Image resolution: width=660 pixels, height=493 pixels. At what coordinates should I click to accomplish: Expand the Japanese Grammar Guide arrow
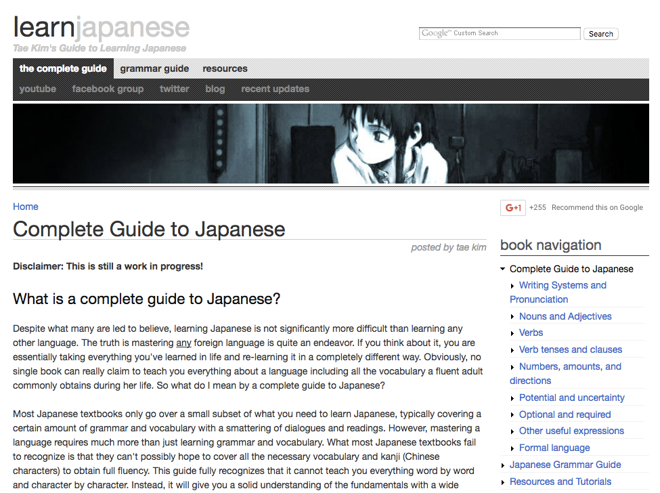click(503, 465)
